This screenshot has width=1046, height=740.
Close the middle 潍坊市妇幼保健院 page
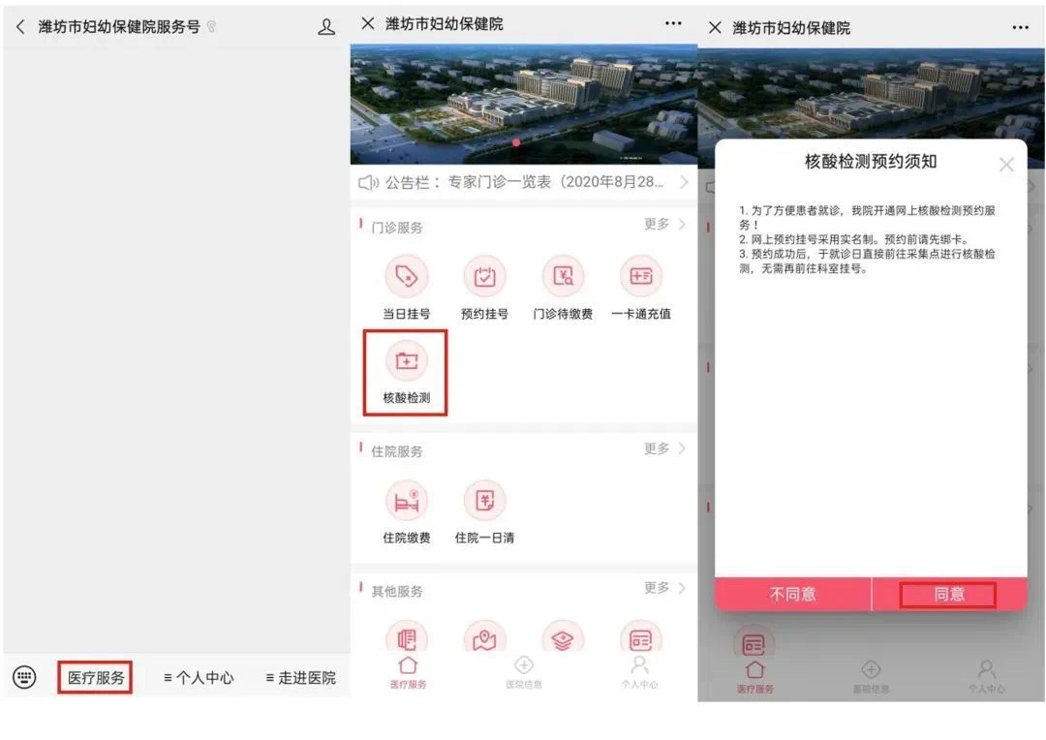pos(368,23)
